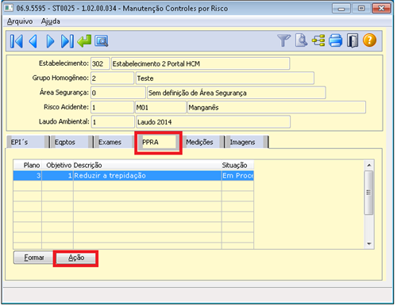Click the exit door icon

pos(353,40)
